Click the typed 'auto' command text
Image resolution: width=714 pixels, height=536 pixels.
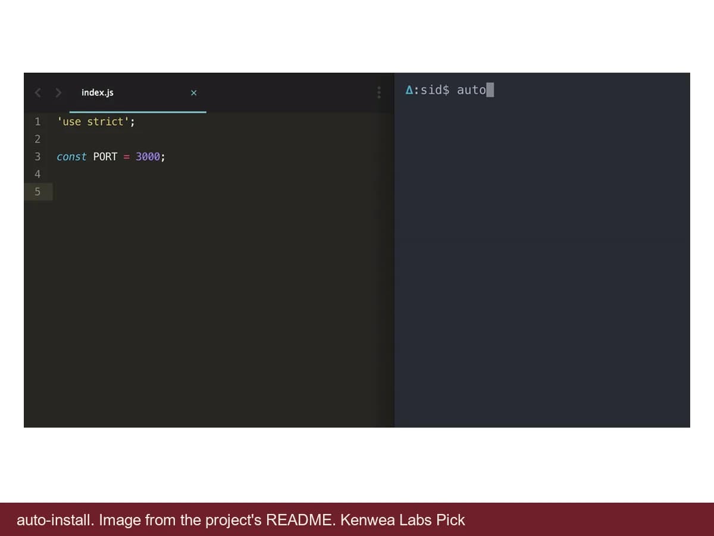click(471, 90)
